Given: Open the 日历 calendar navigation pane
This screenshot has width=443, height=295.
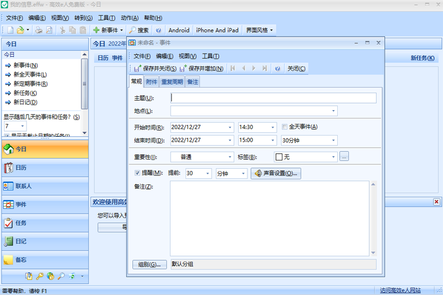Looking at the screenshot, I should (45, 168).
